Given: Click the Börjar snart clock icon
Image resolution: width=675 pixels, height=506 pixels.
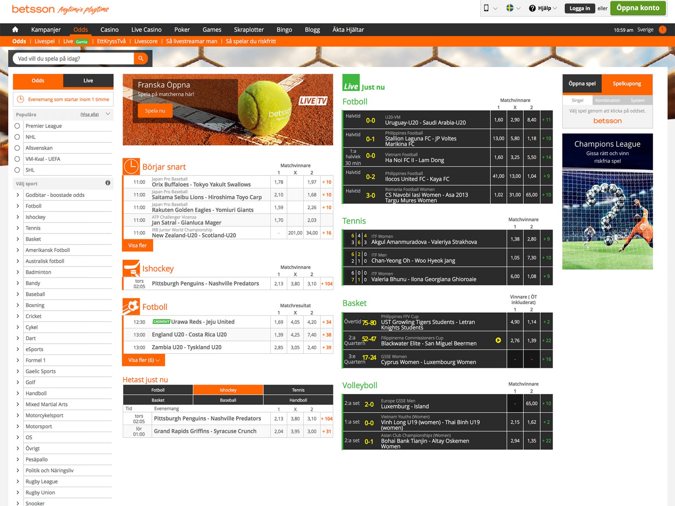Looking at the screenshot, I should 131,166.
